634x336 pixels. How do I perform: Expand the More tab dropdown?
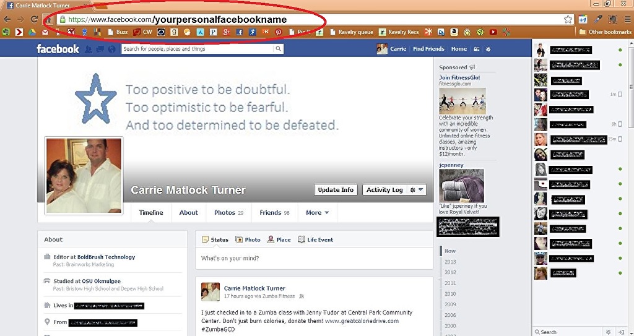coord(318,213)
